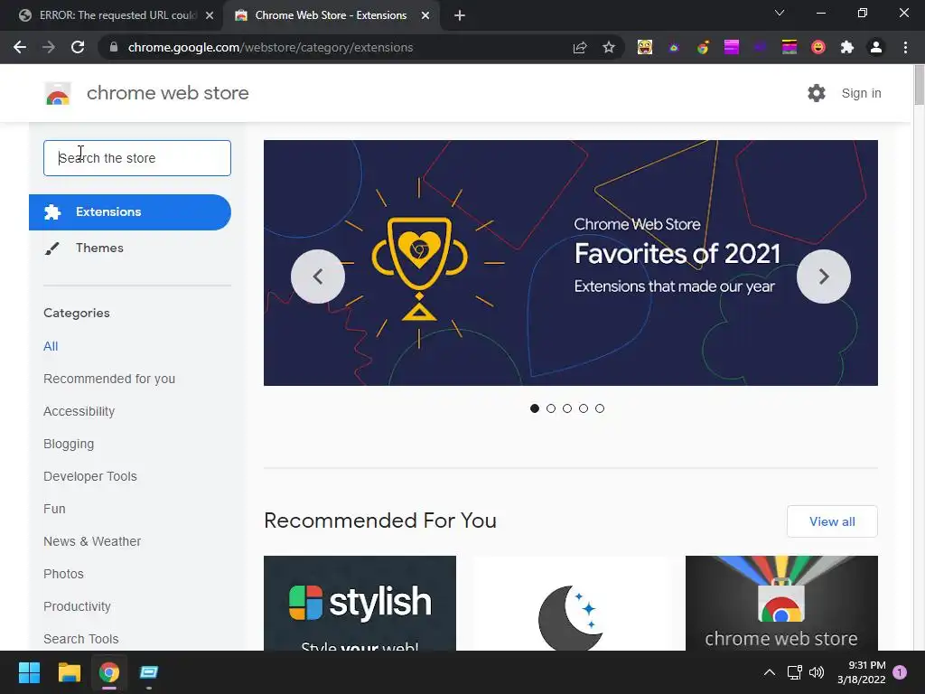The height and width of the screenshot is (694, 925).
Task: Open the clock showing 9:31 PM
Action: pos(861,672)
